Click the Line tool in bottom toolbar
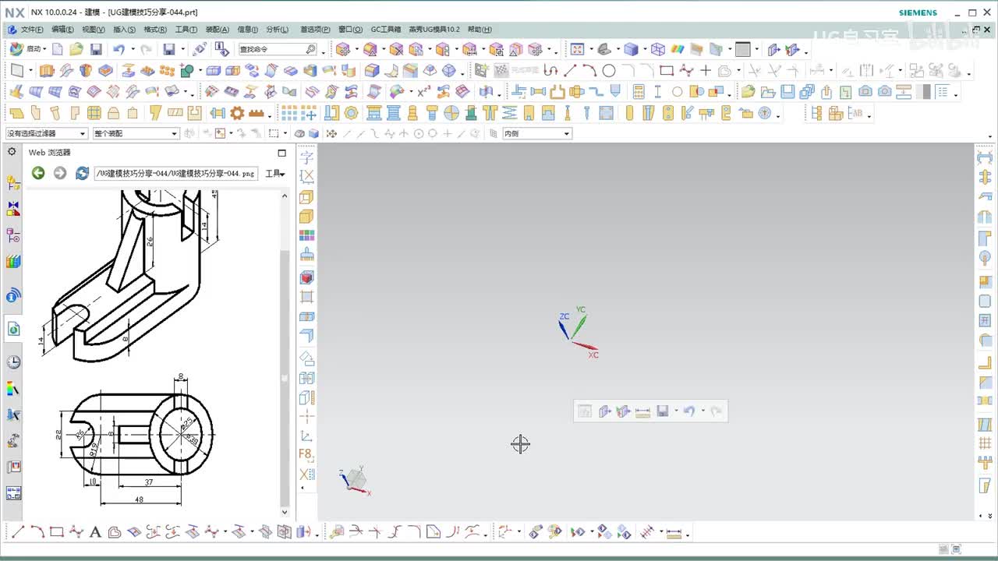The width and height of the screenshot is (998, 561). [x=17, y=532]
